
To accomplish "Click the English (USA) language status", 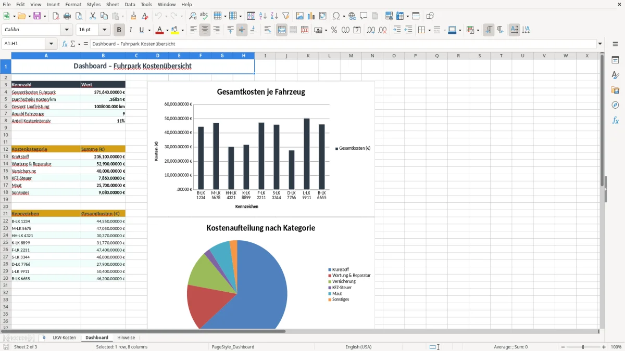I will point(358,347).
